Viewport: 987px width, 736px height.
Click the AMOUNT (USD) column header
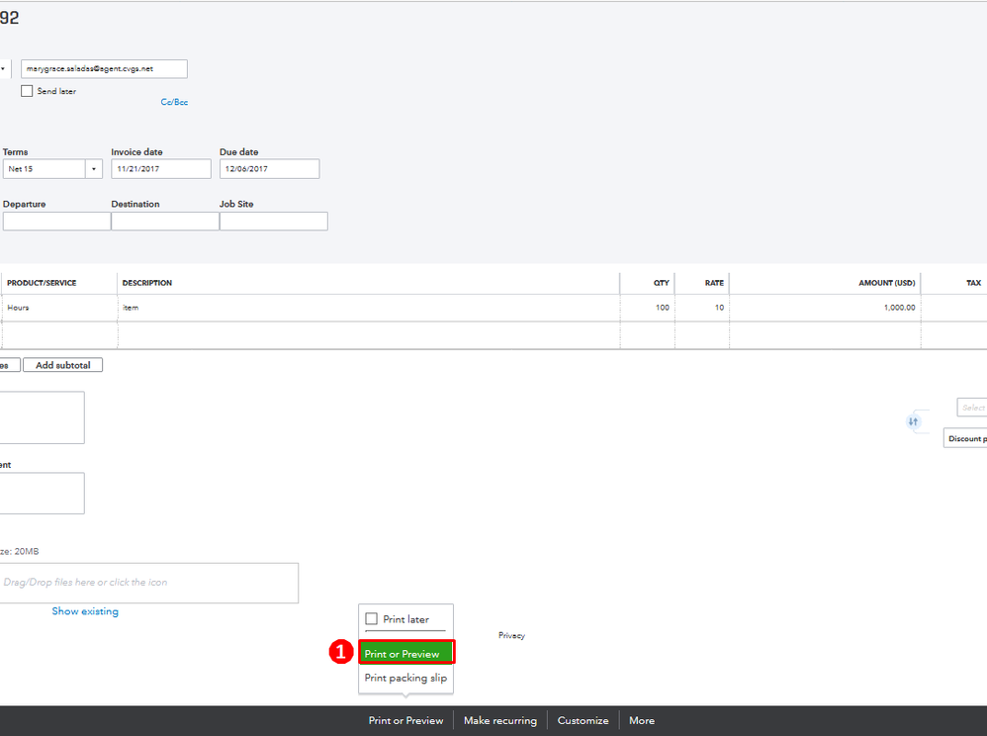pyautogui.click(x=887, y=283)
